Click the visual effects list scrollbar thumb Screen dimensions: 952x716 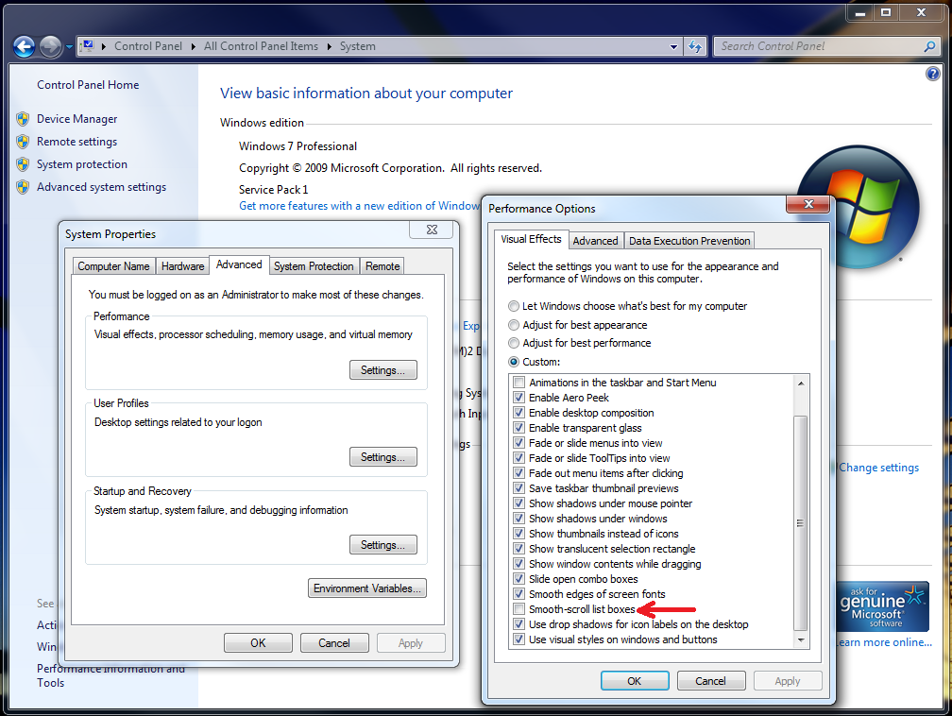pyautogui.click(x=801, y=523)
